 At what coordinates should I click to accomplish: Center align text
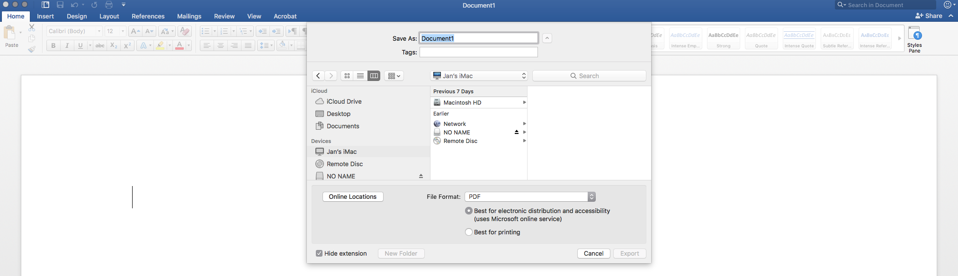[220, 45]
